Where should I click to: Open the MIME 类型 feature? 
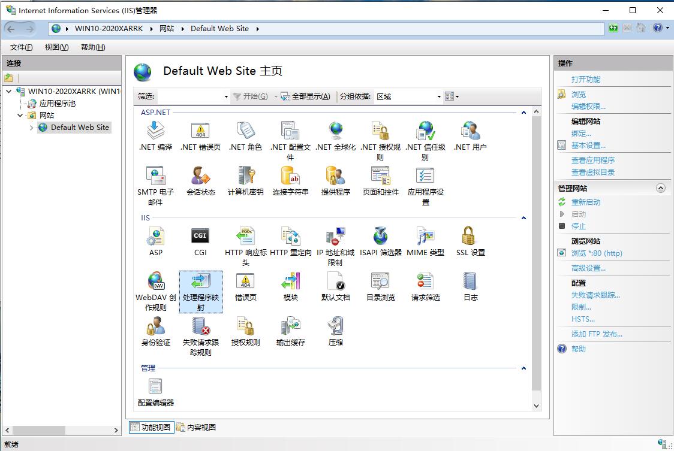(x=426, y=241)
